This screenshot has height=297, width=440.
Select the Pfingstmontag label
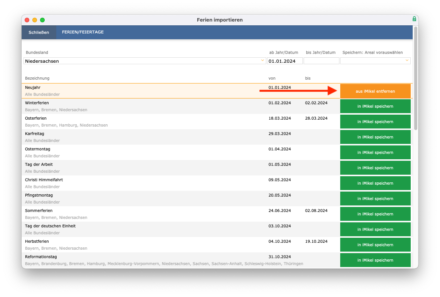[x=39, y=195]
